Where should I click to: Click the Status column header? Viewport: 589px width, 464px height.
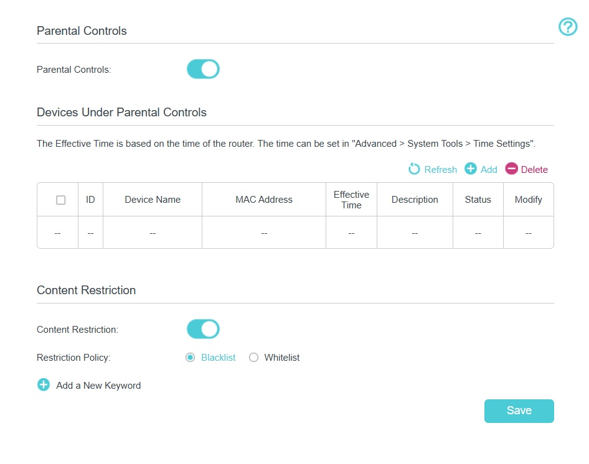pos(478,200)
